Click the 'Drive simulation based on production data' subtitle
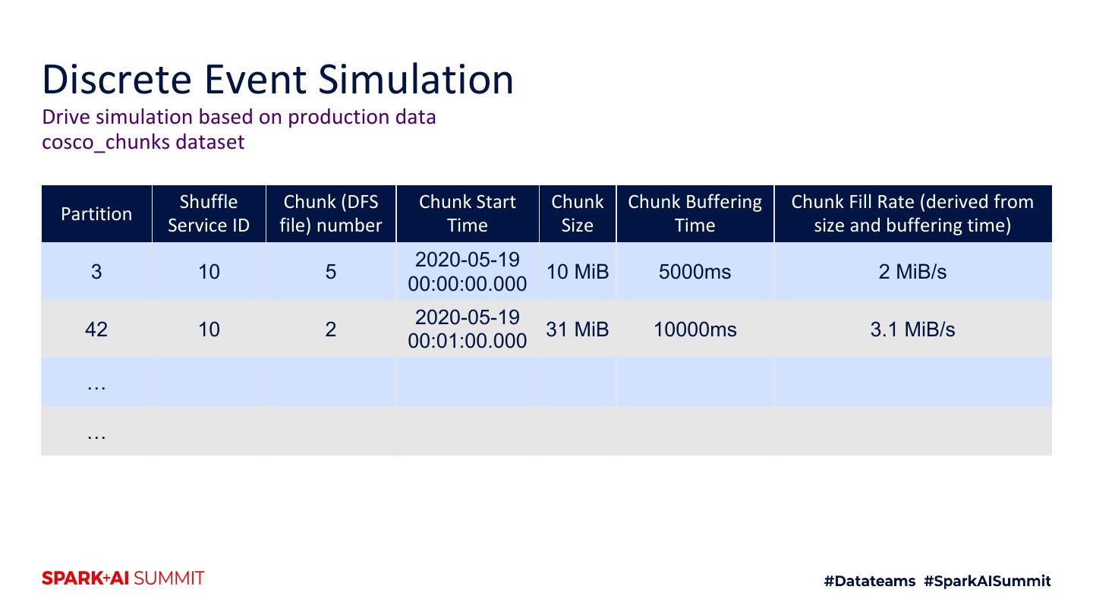Image resolution: width=1093 pixels, height=615 pixels. coord(239,117)
